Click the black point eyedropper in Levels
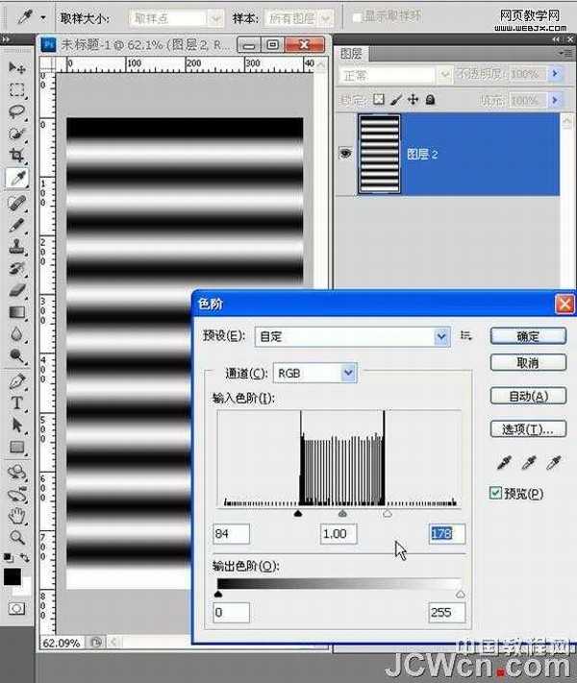This screenshot has width=577, height=683. pos(503,464)
